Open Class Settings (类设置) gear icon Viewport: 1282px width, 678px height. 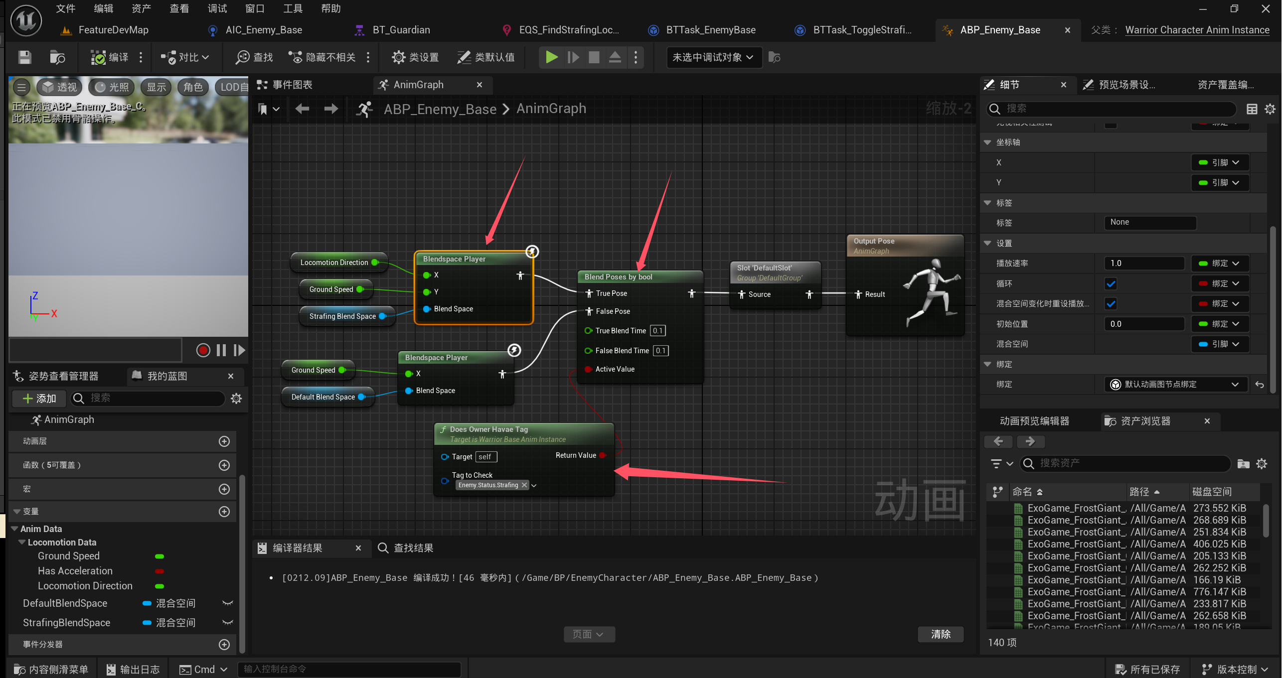[399, 57]
